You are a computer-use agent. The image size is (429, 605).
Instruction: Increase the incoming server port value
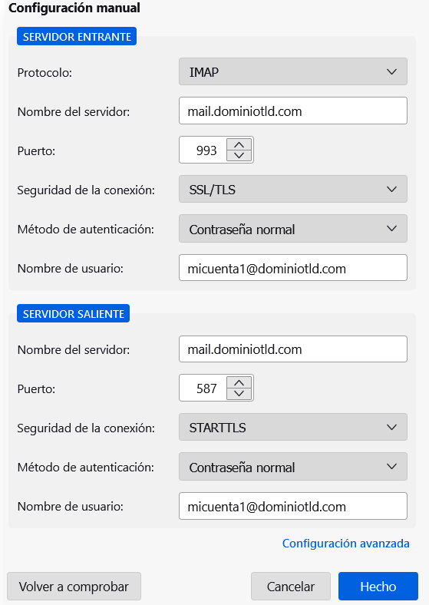239,144
